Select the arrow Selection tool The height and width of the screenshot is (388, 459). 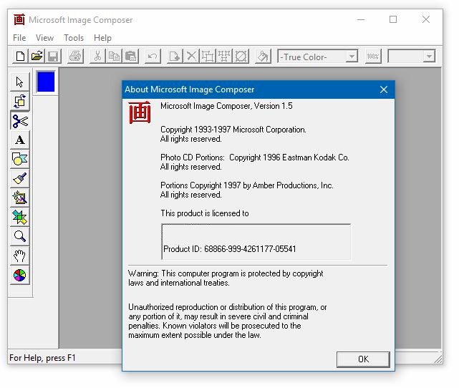19,82
